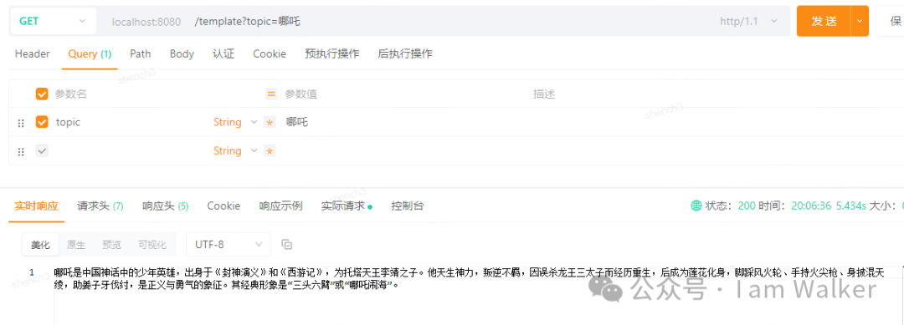
Task: Select the 美化 view mode
Action: pos(40,245)
